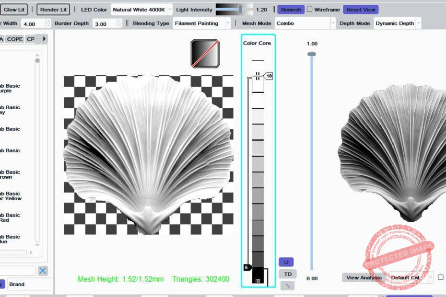Click the Remesh button
The height and width of the screenshot is (297, 446).
tap(291, 10)
